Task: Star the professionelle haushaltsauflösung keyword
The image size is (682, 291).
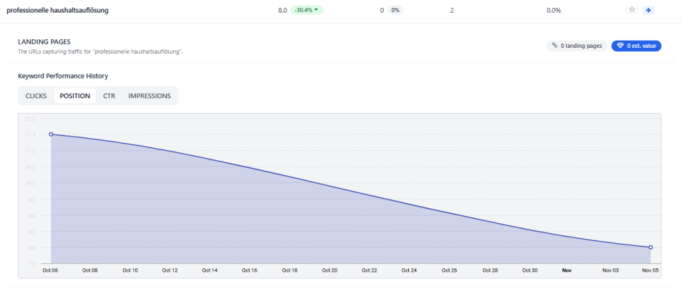Action: 632,11
